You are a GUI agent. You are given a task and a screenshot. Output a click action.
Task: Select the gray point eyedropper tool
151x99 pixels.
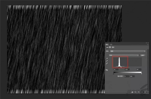point(107,61)
